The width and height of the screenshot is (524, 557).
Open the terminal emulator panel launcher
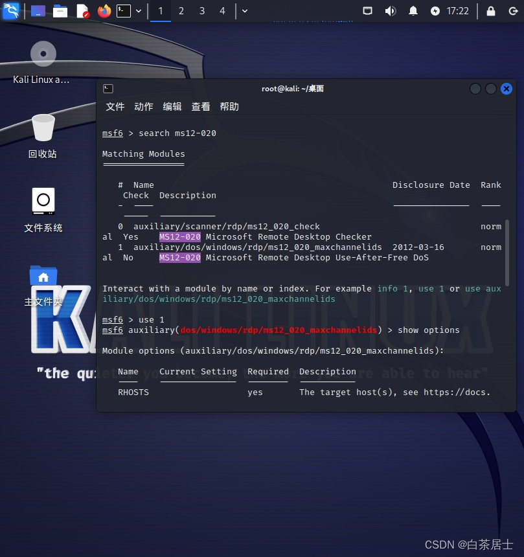click(124, 11)
